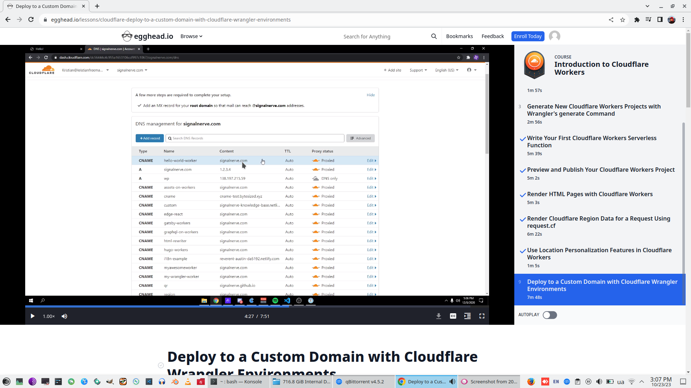Screen dimensions: 691x388
Task: Mute the video player volume
Action: pyautogui.click(x=64, y=316)
